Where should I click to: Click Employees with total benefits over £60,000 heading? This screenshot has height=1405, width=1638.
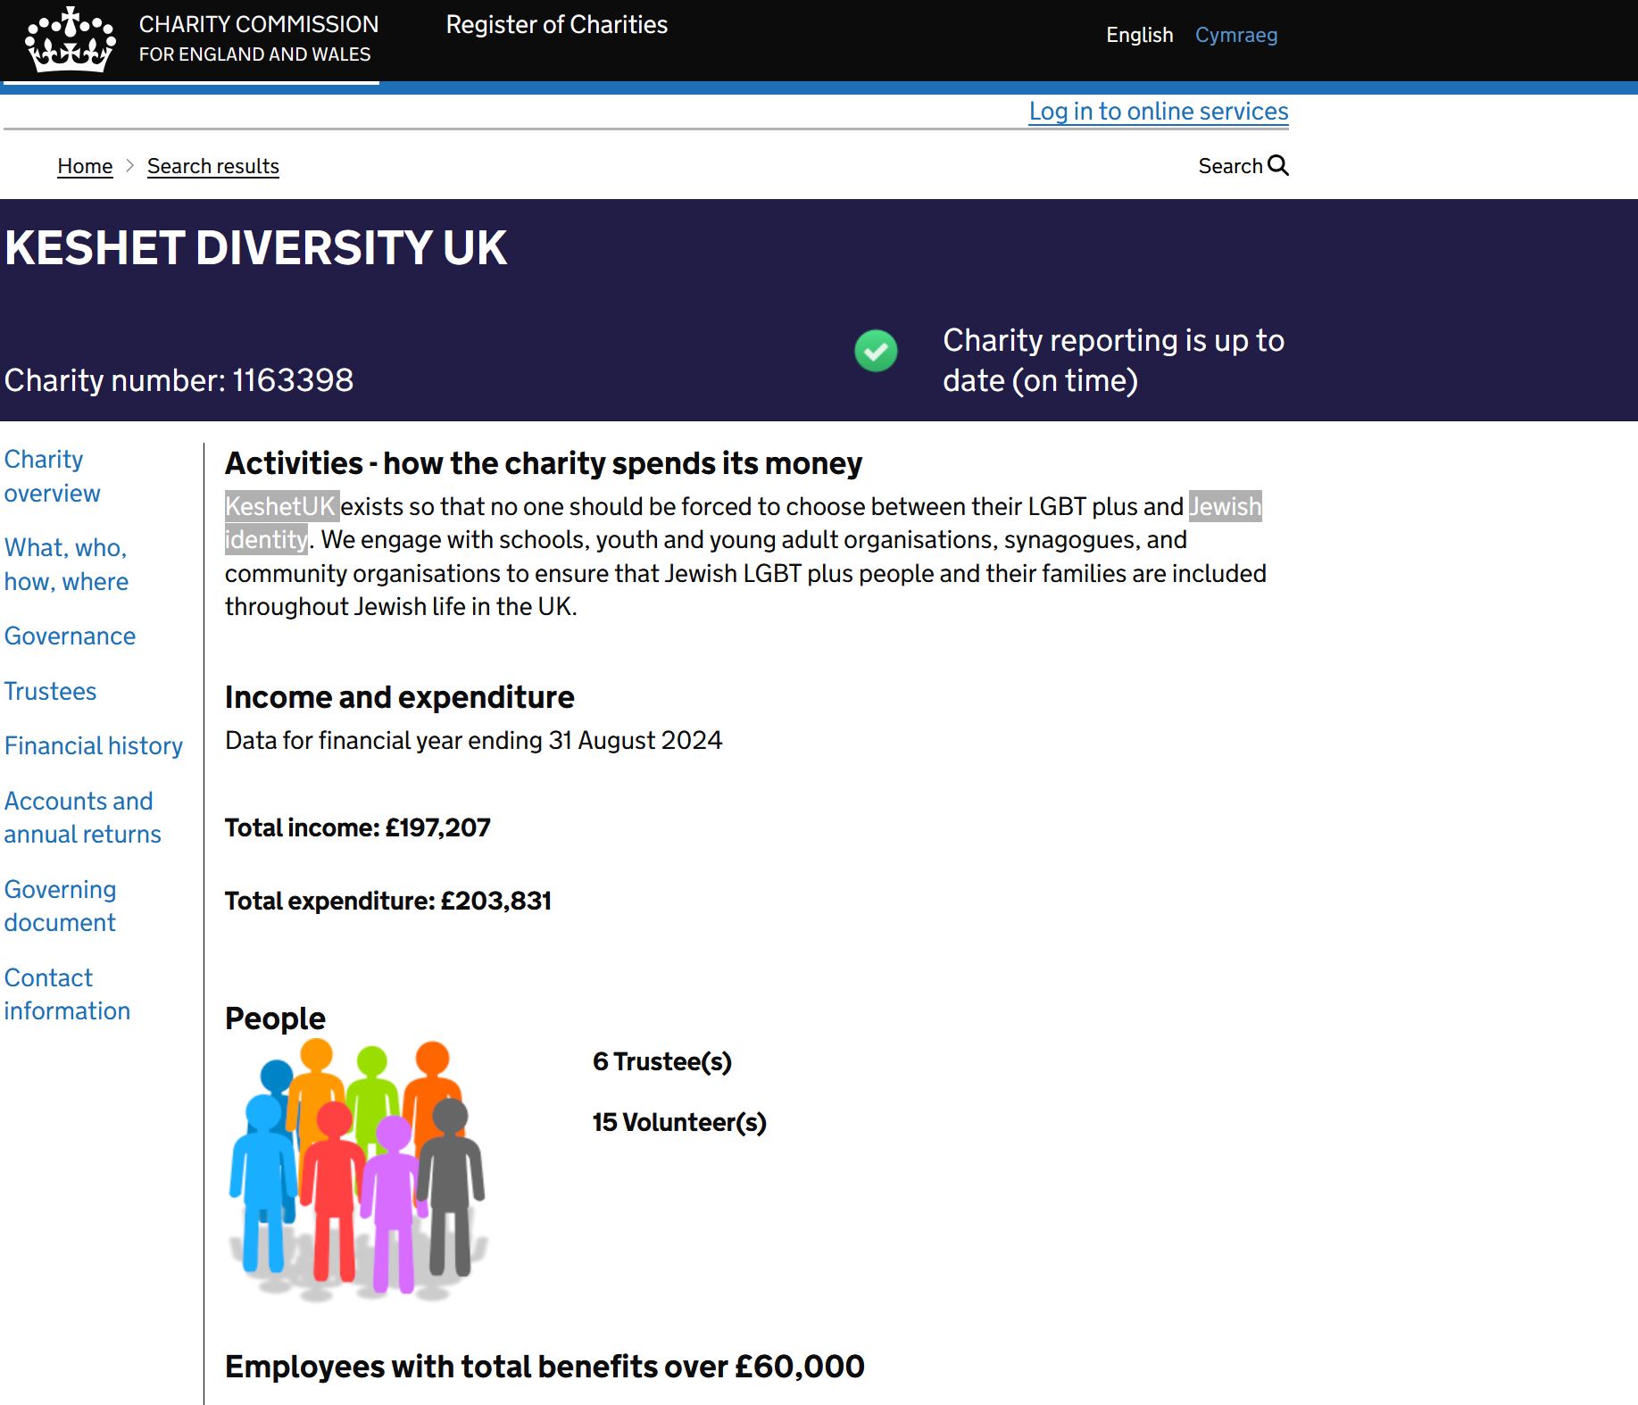(x=545, y=1367)
